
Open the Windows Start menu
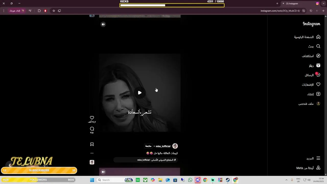click(x=92, y=180)
